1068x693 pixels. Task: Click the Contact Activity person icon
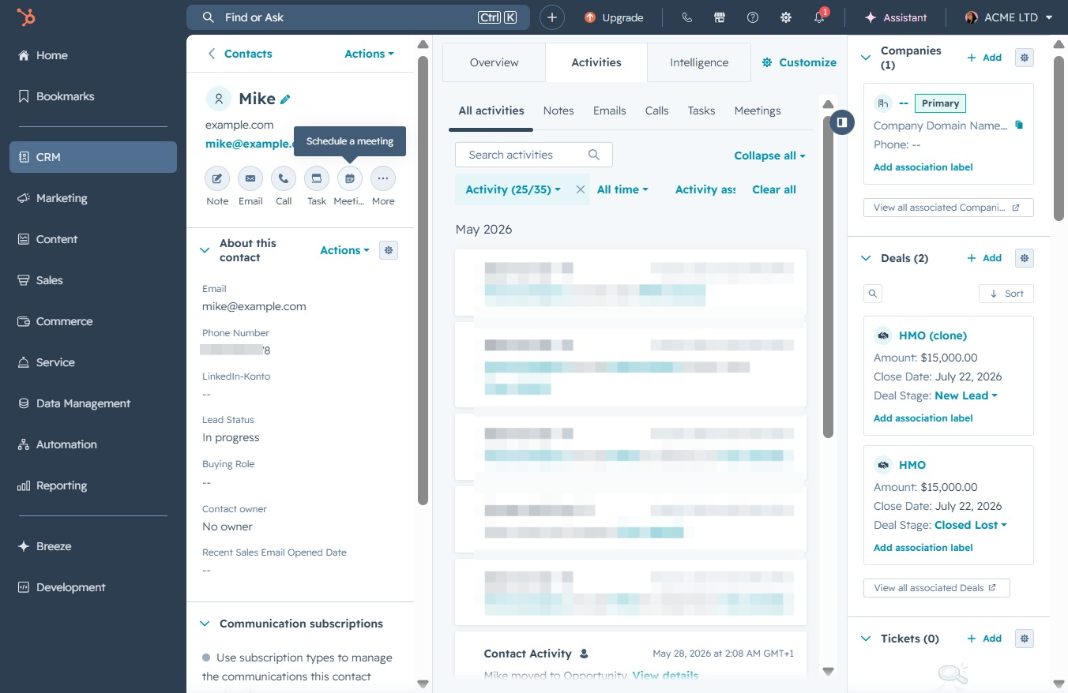(584, 654)
